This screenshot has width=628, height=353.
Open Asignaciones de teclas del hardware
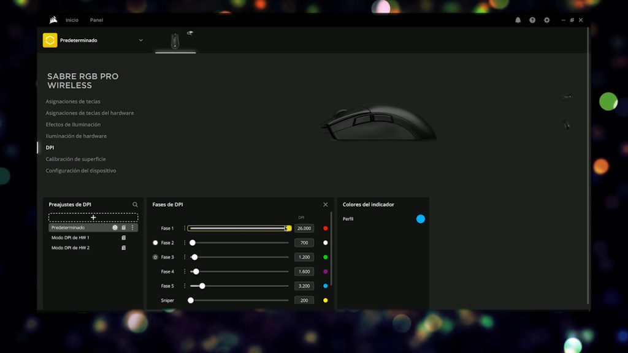(90, 113)
